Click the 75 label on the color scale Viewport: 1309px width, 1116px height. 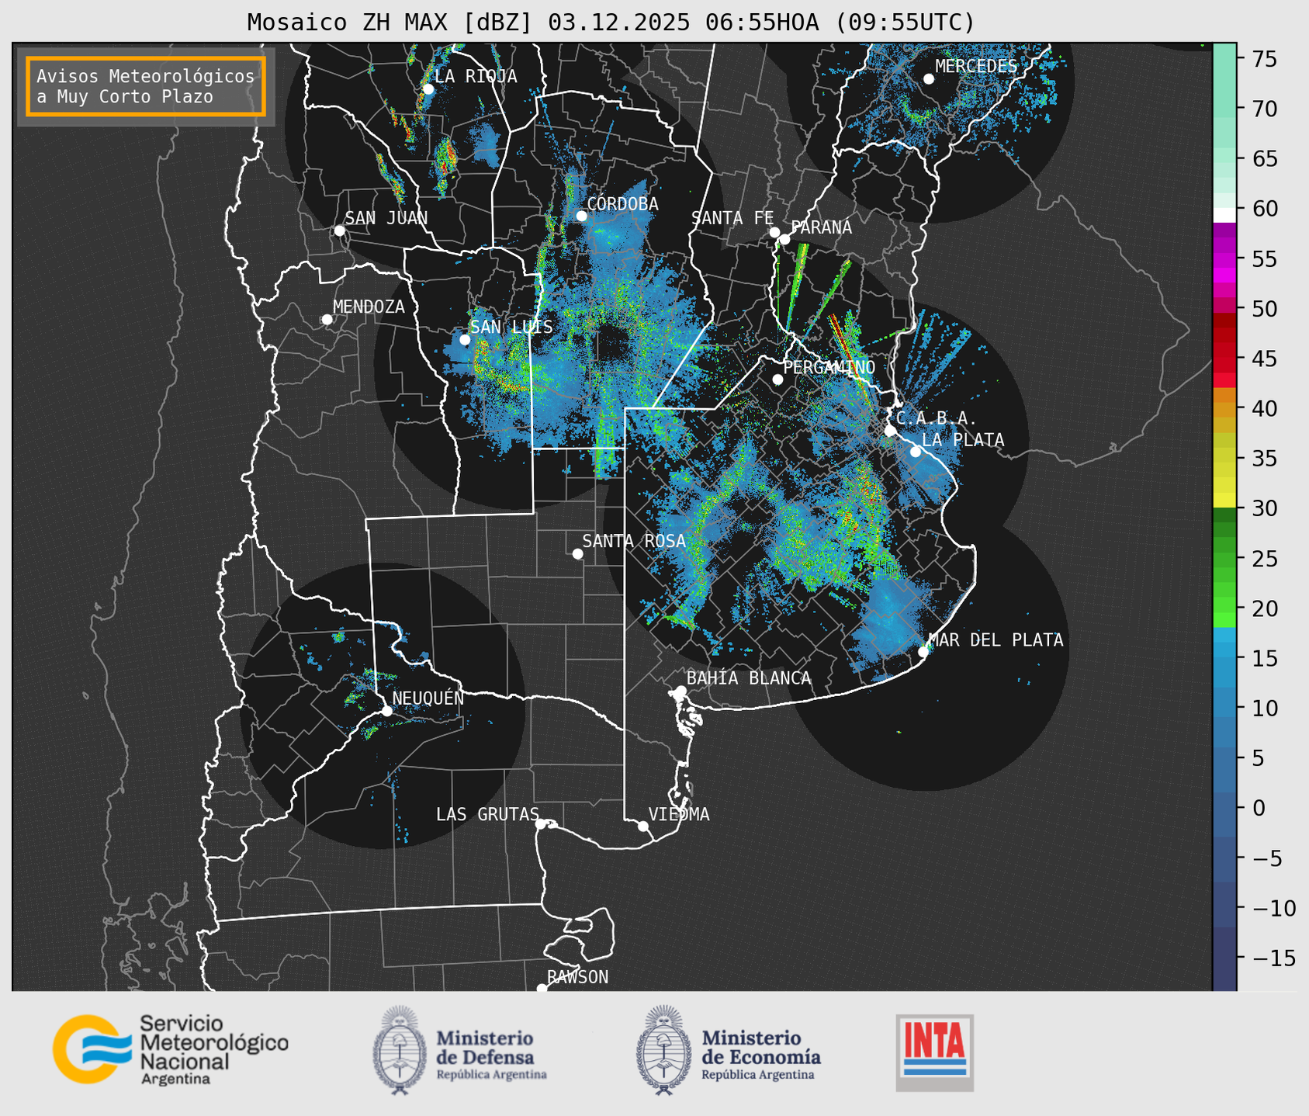(x=1263, y=59)
